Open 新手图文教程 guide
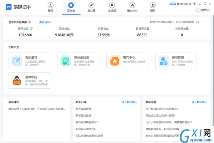This screenshot has height=143, width=214. point(83,115)
